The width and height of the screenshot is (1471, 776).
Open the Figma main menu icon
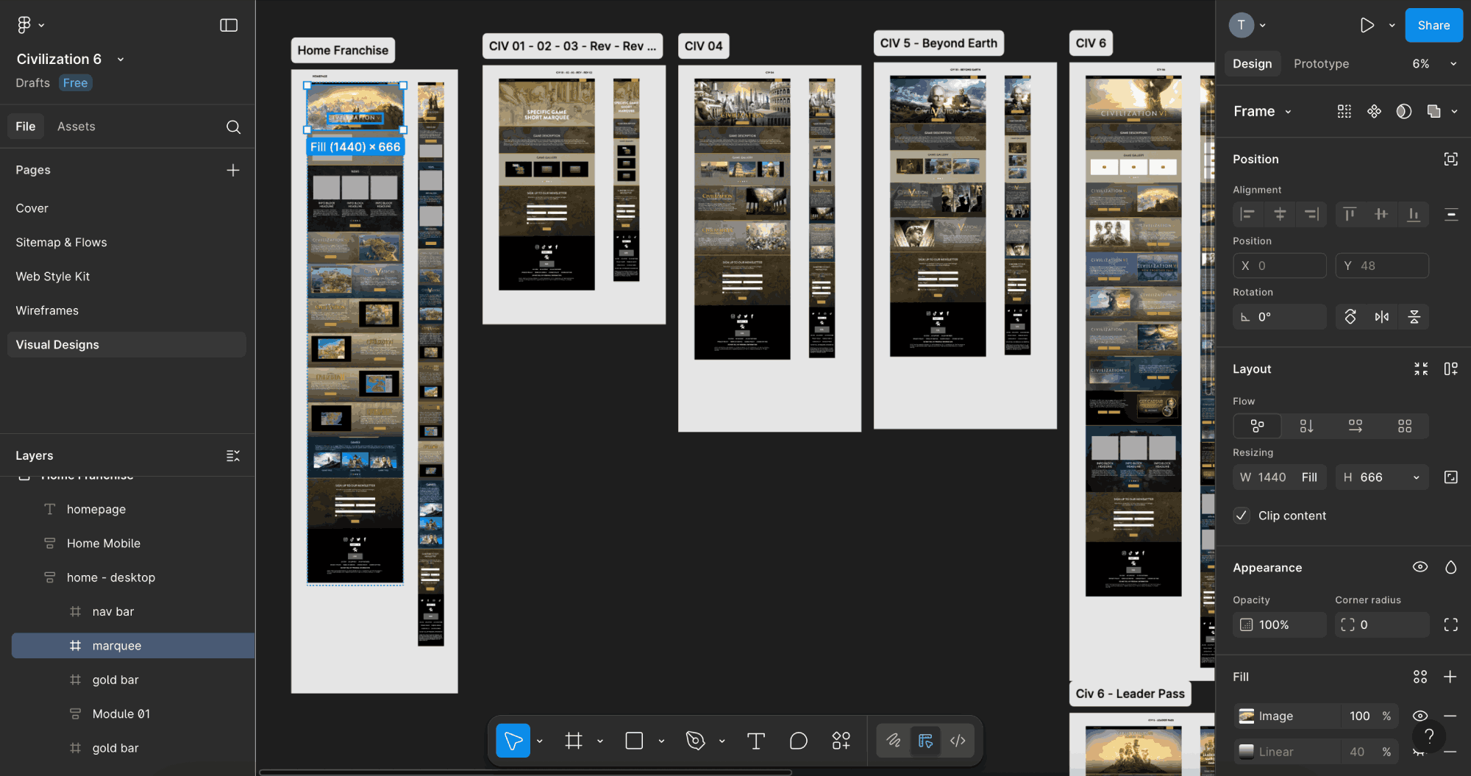(x=24, y=25)
